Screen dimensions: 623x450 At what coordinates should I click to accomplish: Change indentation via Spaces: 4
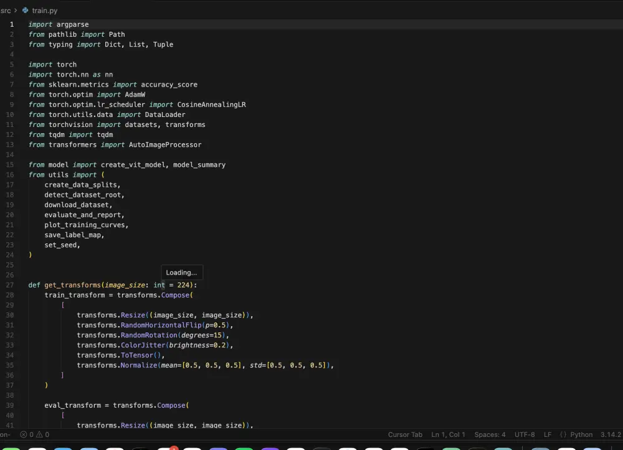click(490, 434)
